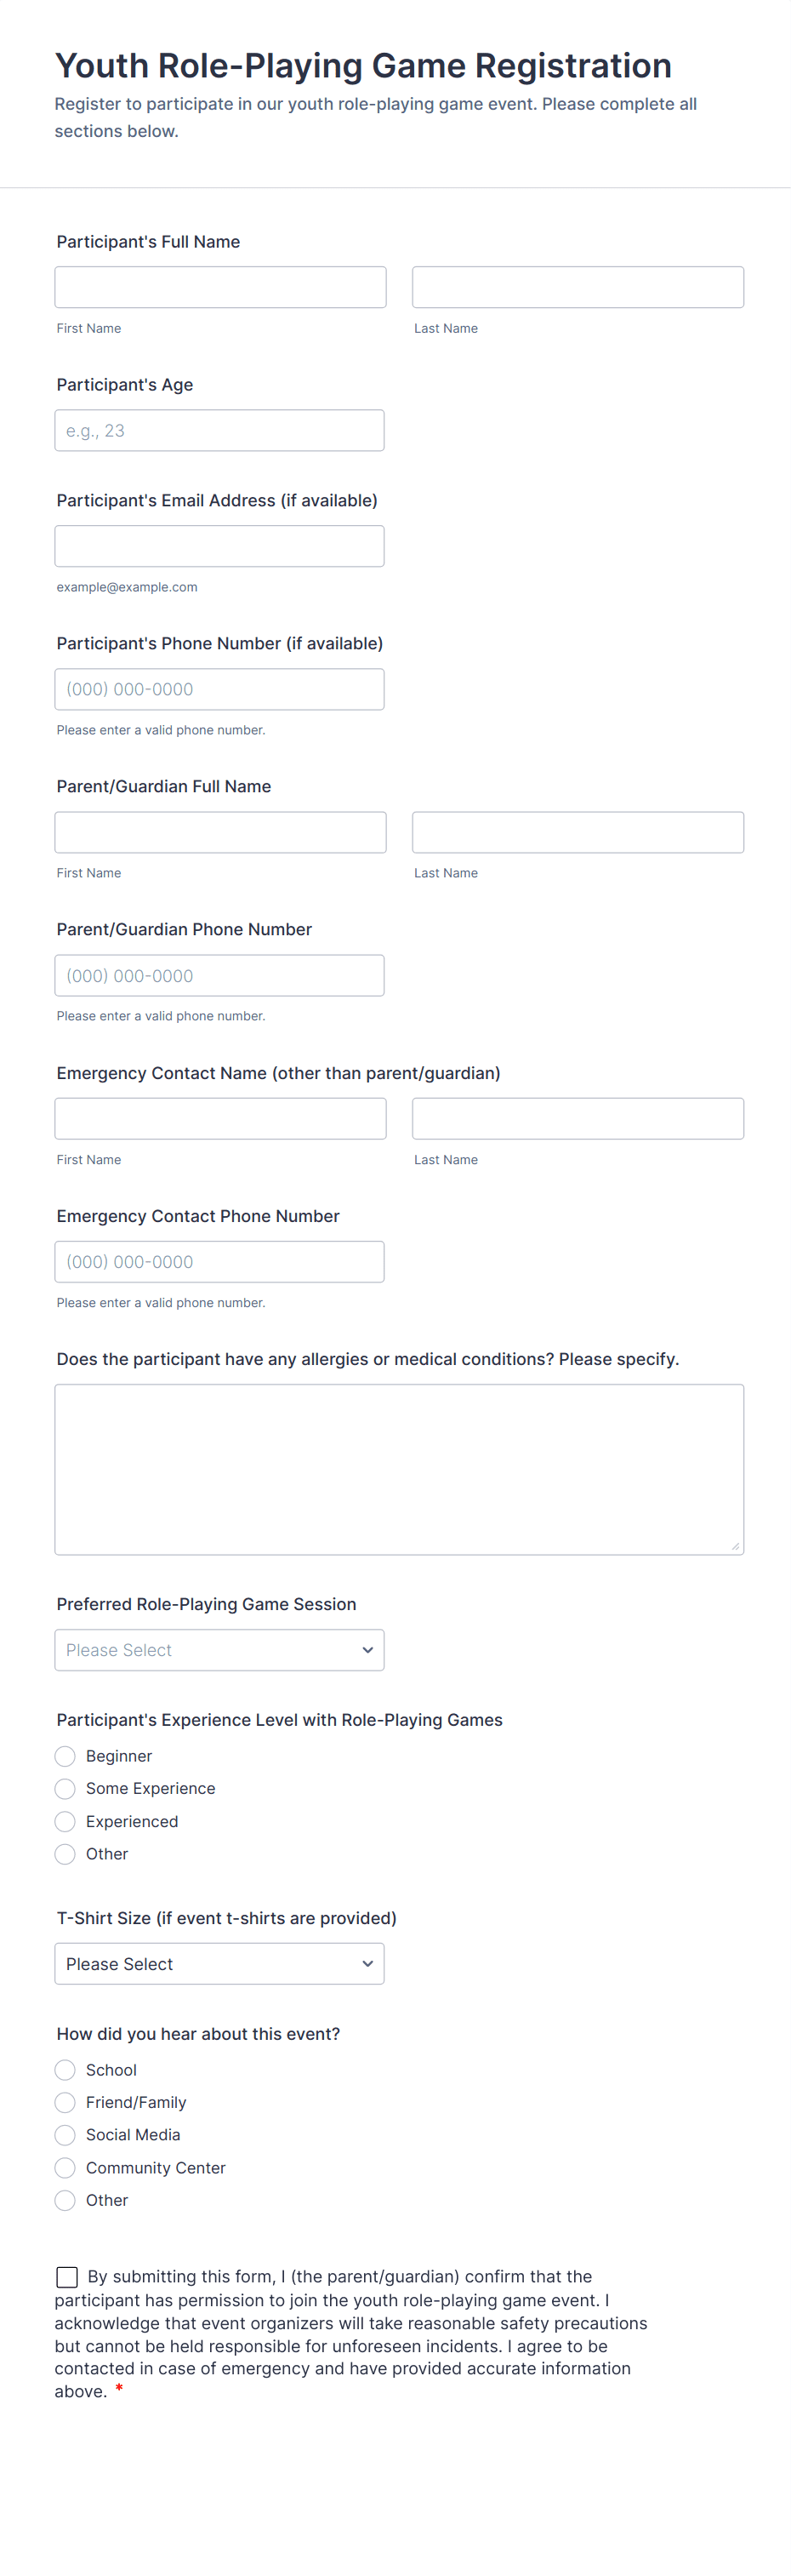Select Beginner experience level

point(65,1756)
